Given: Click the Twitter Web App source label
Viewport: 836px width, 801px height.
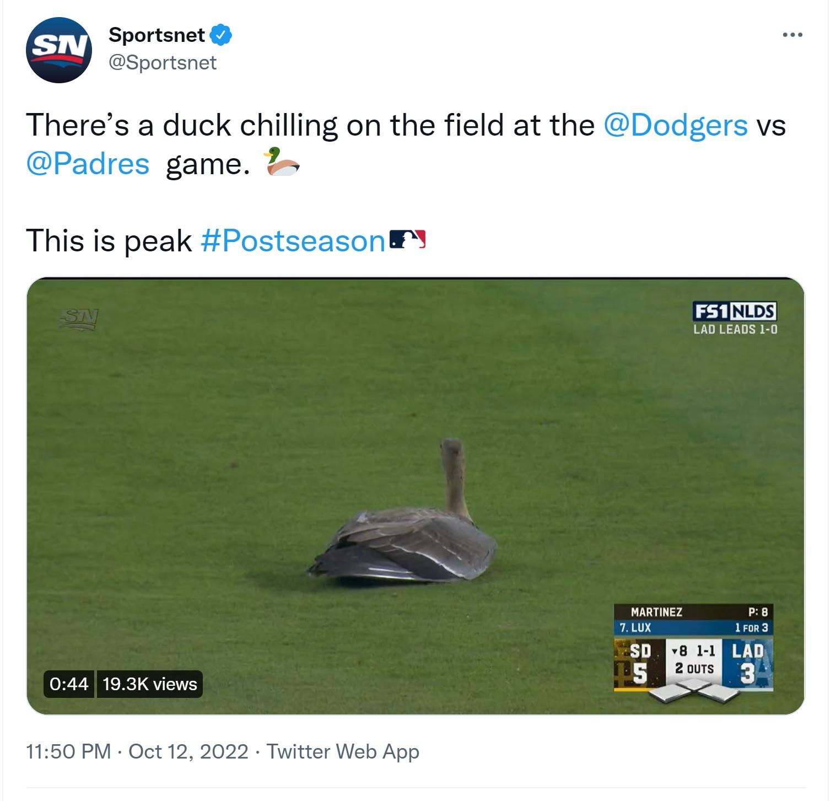Looking at the screenshot, I should tap(342, 750).
